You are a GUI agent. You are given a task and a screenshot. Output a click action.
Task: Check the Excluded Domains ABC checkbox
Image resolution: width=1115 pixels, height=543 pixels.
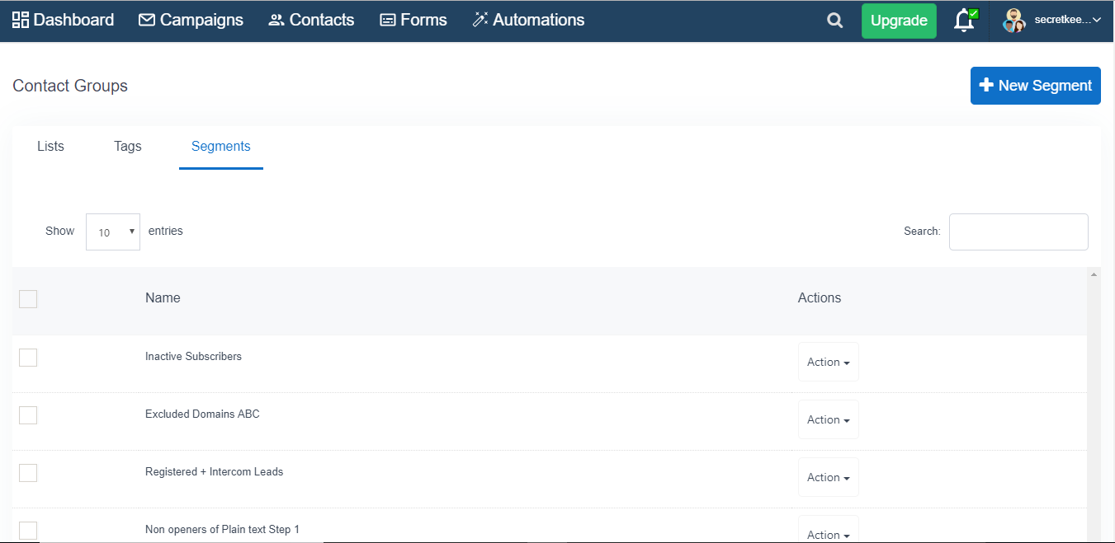(x=28, y=415)
